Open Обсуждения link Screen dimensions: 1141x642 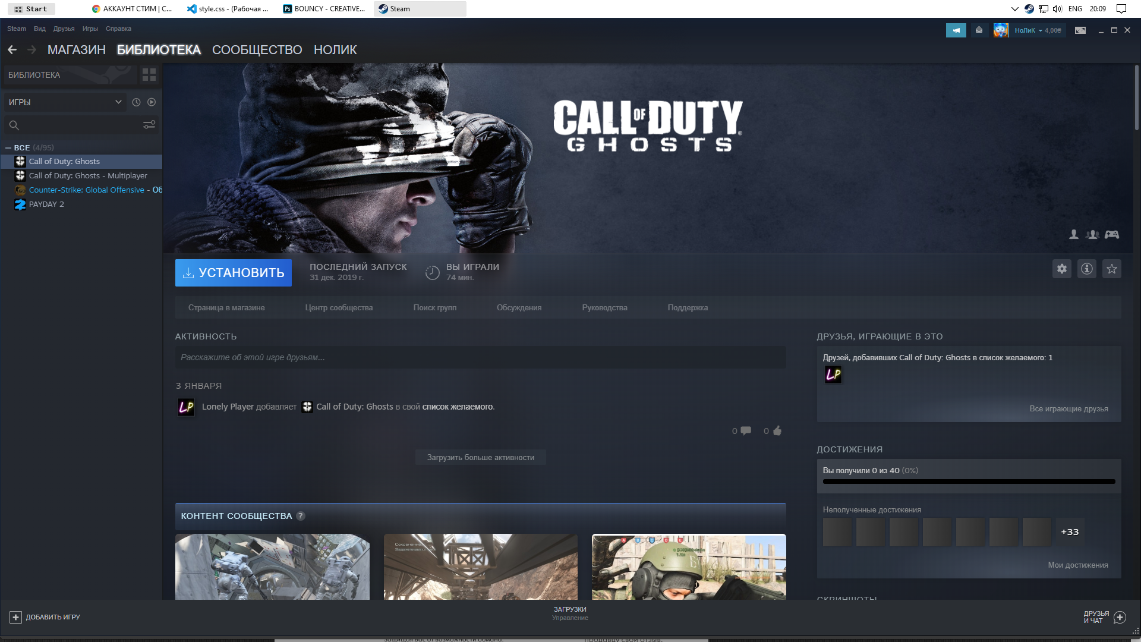(519, 308)
